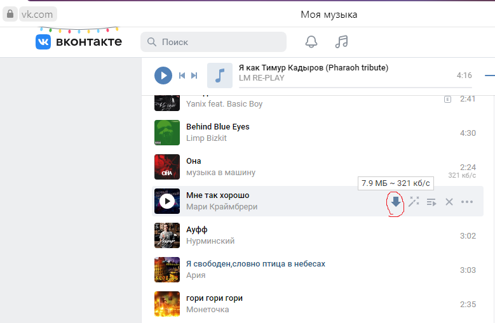Click the search magnifier icon
This screenshot has width=495, height=323.
152,42
